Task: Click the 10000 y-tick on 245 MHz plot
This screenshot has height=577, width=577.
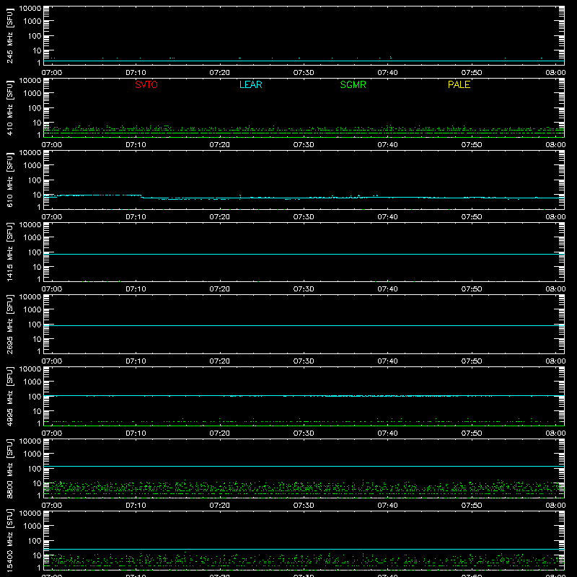Action: click(x=30, y=9)
